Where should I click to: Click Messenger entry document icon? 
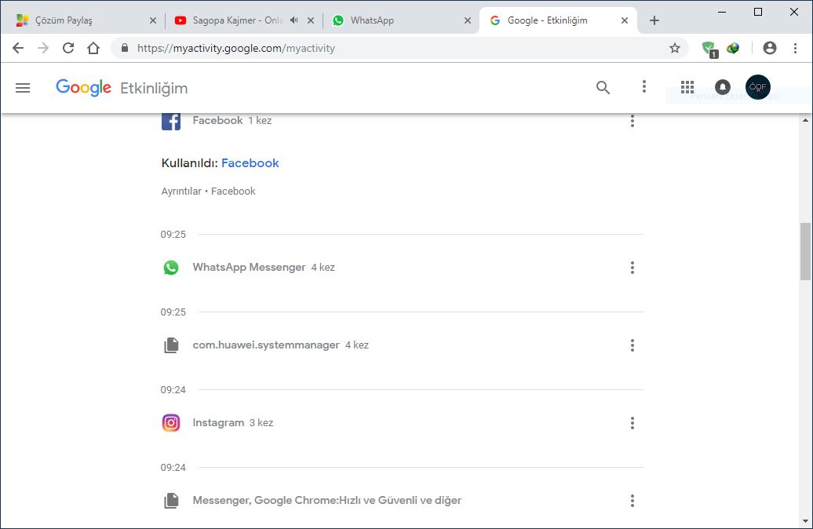point(171,501)
